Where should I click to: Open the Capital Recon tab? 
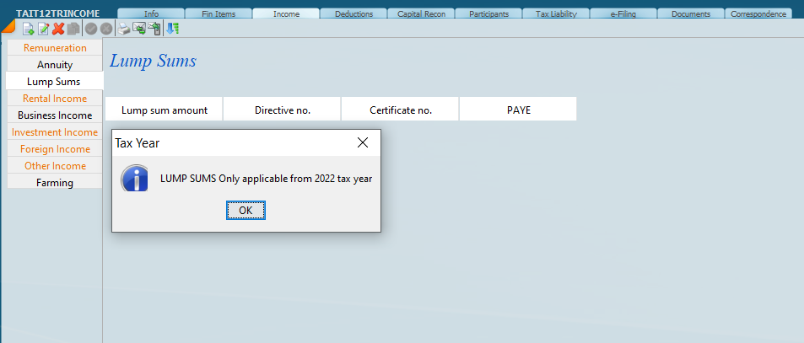click(420, 13)
